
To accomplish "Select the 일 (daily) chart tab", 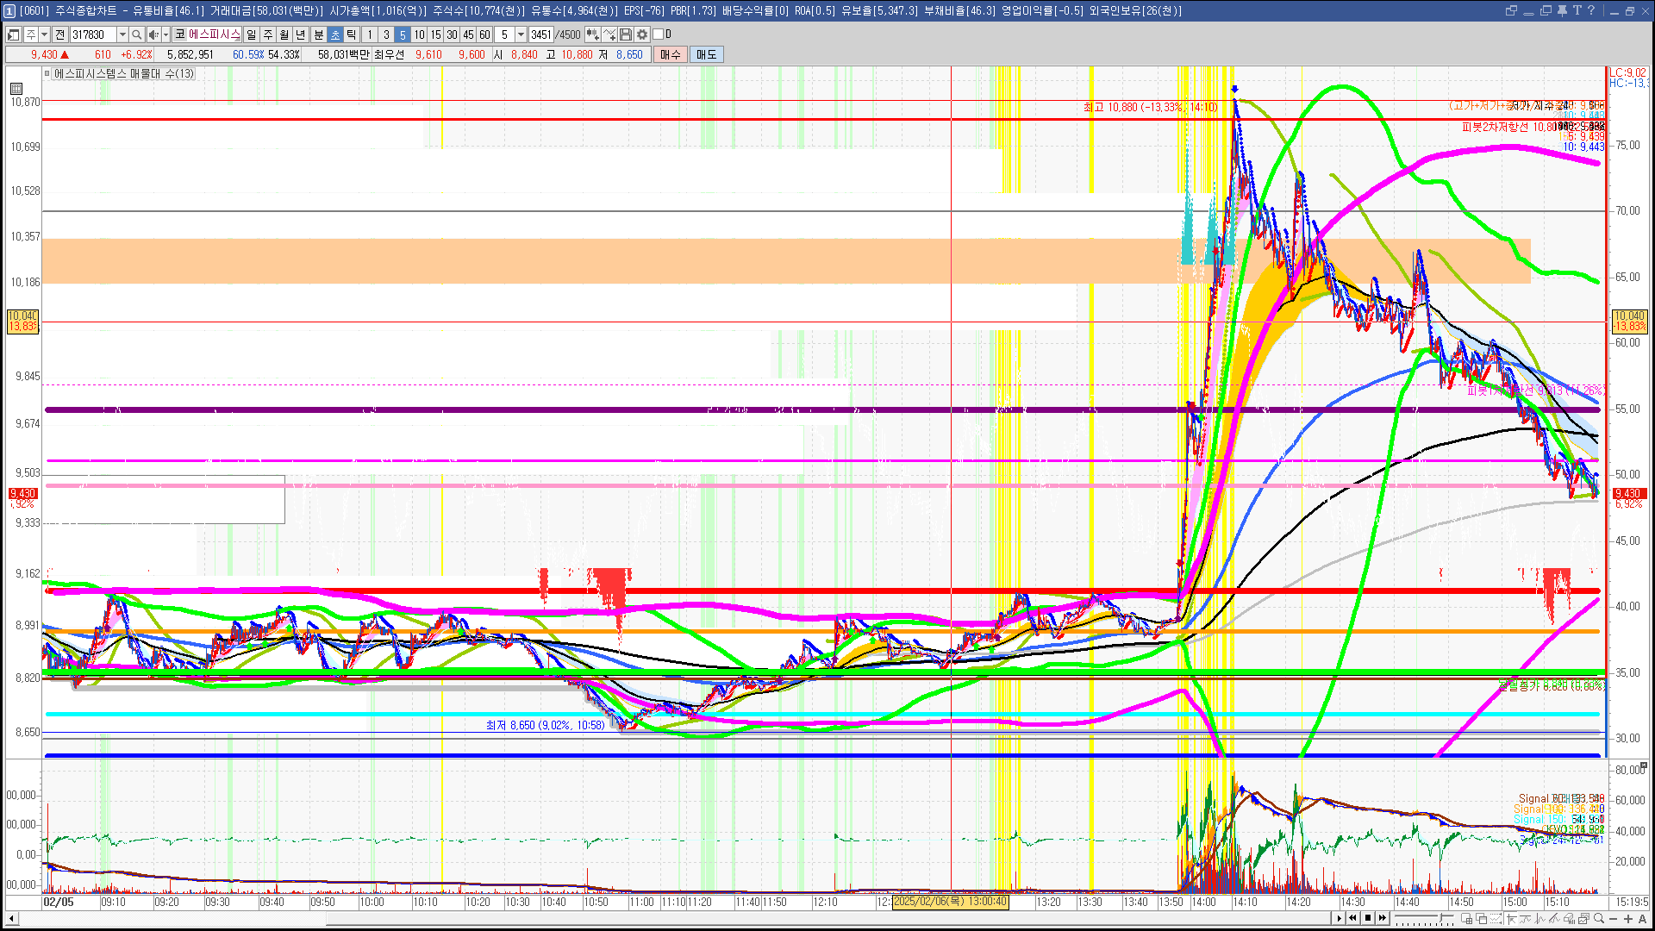I will click(251, 34).
